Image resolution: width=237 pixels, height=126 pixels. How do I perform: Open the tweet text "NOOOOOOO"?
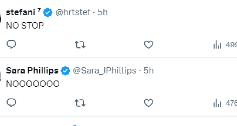pos(33,84)
